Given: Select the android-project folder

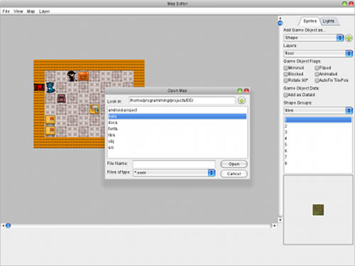Looking at the screenshot, I should pos(177,110).
